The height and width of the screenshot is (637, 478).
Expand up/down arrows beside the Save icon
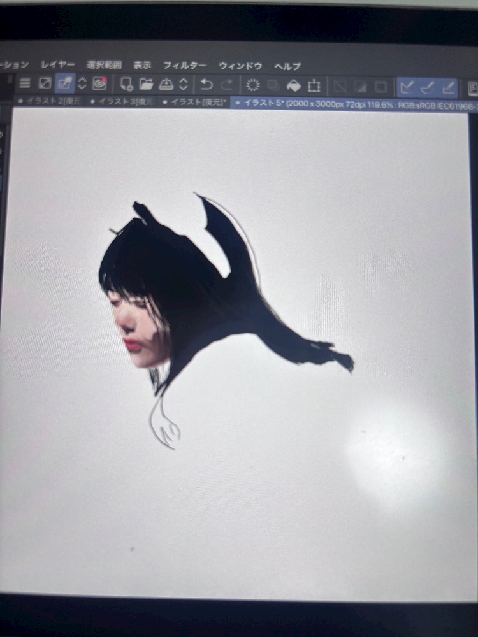click(183, 84)
